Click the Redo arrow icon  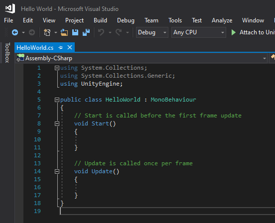pos(119,32)
